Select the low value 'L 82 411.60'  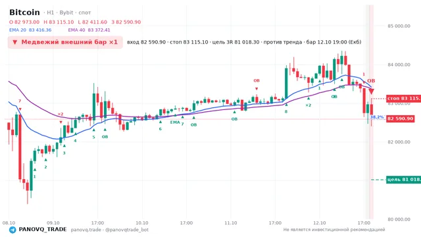pyautogui.click(x=93, y=22)
